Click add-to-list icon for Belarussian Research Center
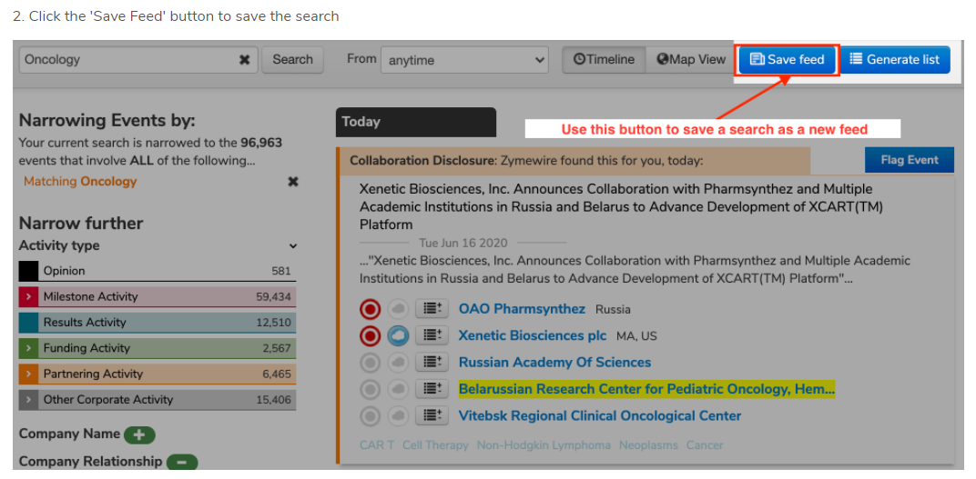976x479 pixels. (x=432, y=389)
